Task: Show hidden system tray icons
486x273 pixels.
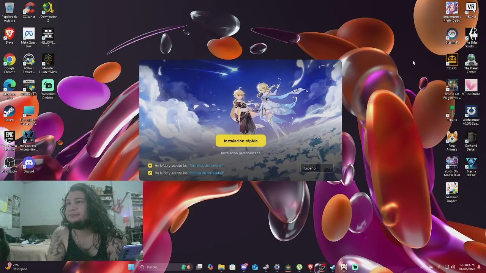Action: coord(423,267)
